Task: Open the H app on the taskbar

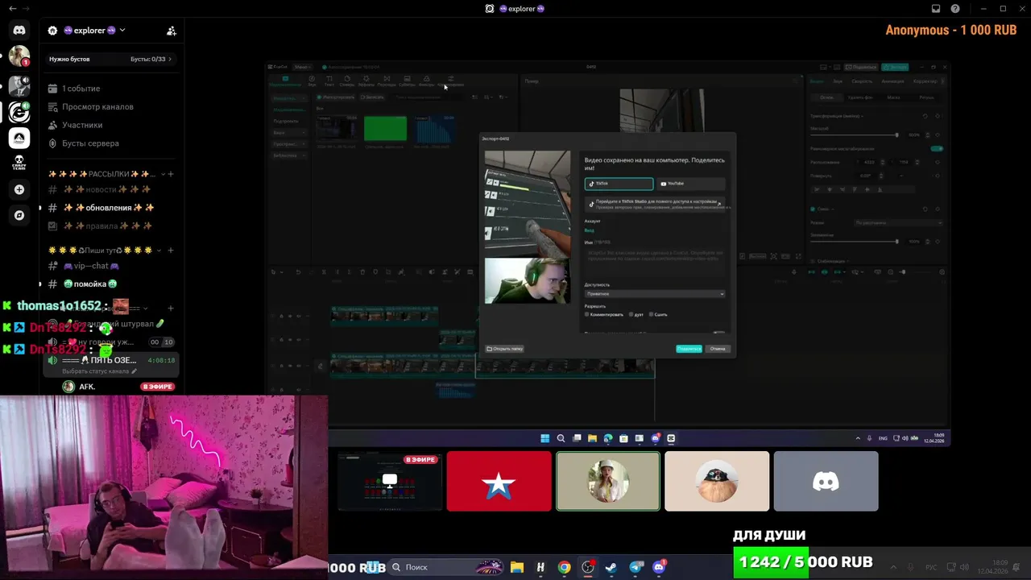Action: [540, 567]
